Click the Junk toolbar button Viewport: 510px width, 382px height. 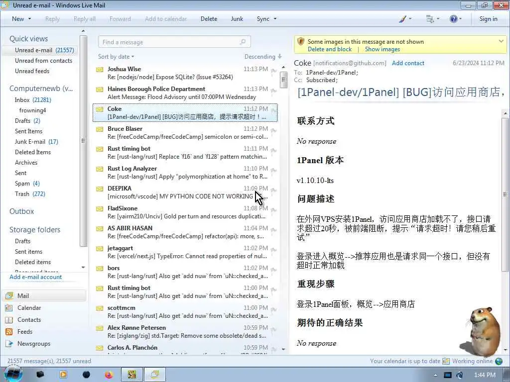[x=237, y=19]
